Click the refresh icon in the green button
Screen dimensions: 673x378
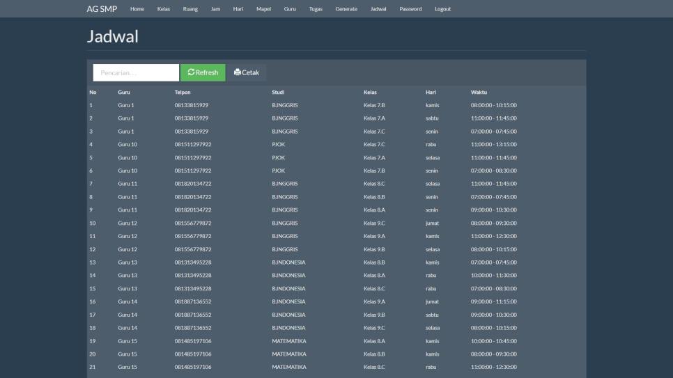[191, 72]
